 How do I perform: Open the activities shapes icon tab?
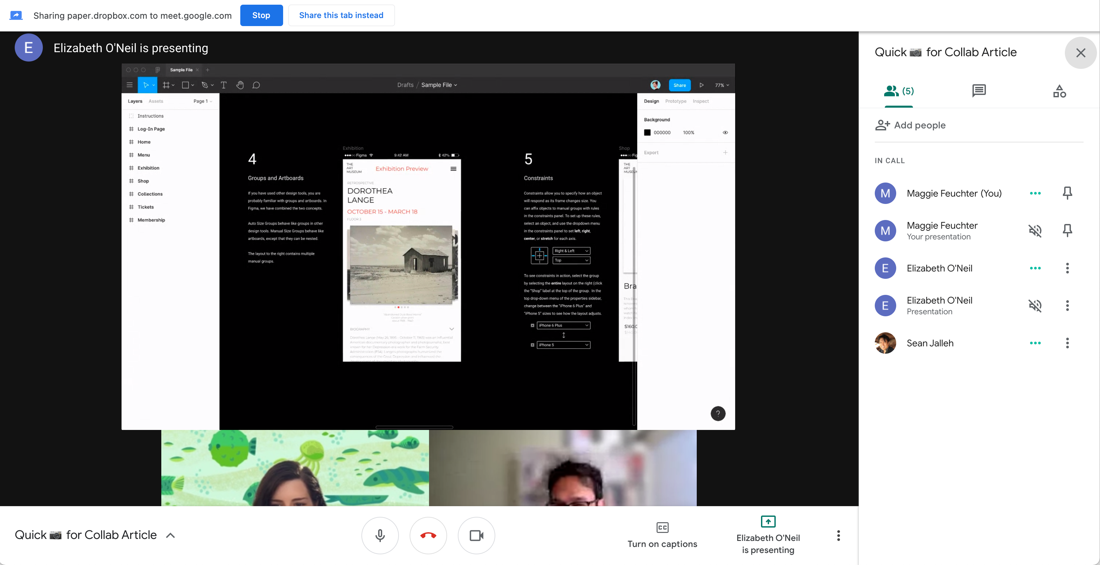(x=1059, y=91)
